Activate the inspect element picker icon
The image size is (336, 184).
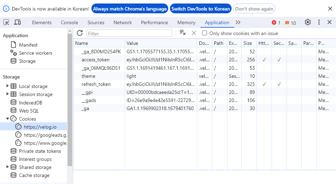tap(6, 22)
